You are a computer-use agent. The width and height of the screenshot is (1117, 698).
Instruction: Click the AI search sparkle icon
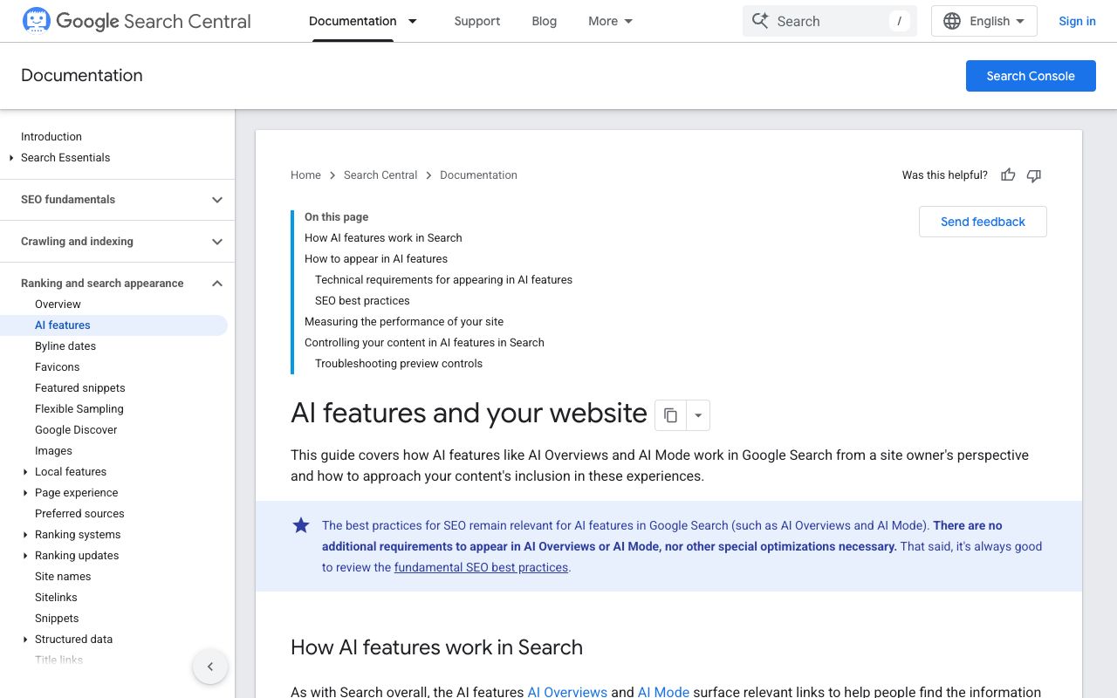[760, 21]
